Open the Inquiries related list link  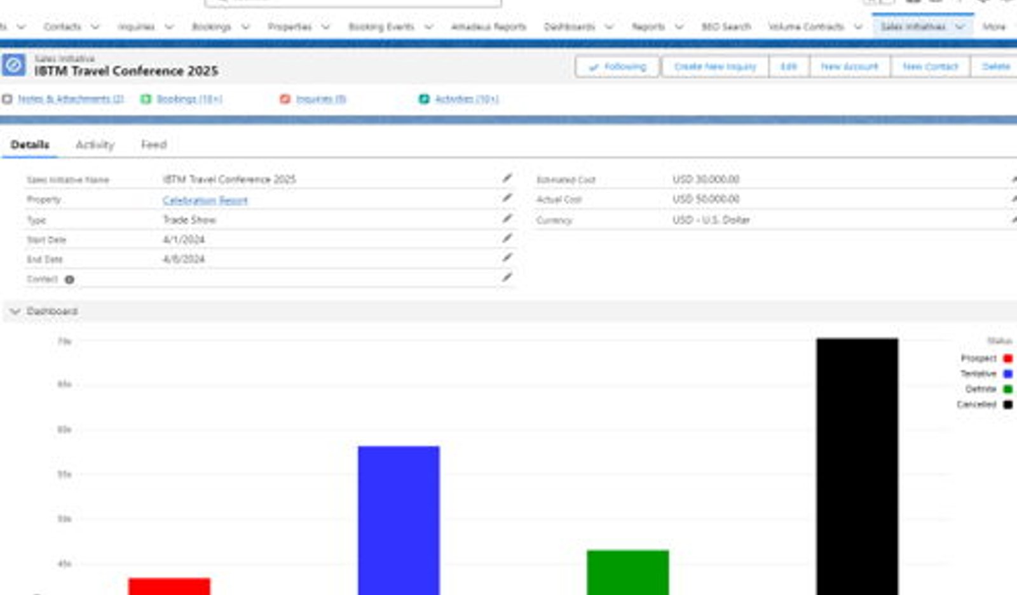[321, 99]
